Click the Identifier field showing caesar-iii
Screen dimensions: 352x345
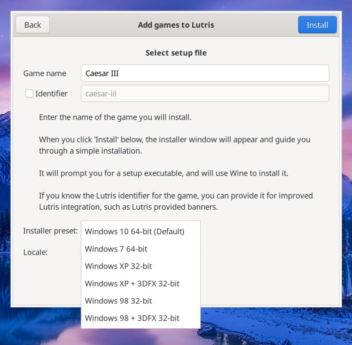point(205,93)
